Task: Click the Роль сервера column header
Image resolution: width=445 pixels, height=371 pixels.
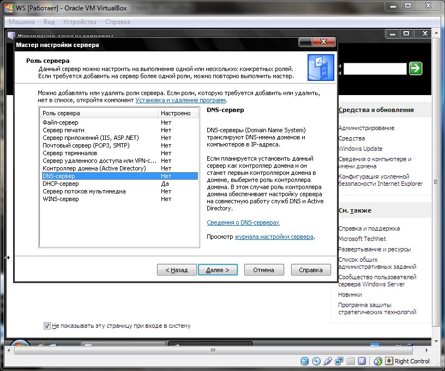Action: (99, 113)
